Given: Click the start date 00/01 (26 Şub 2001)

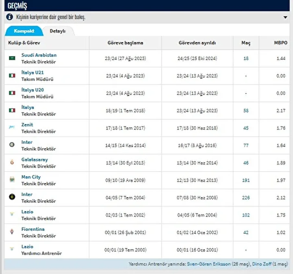Looking at the screenshot, I should click(125, 233).
